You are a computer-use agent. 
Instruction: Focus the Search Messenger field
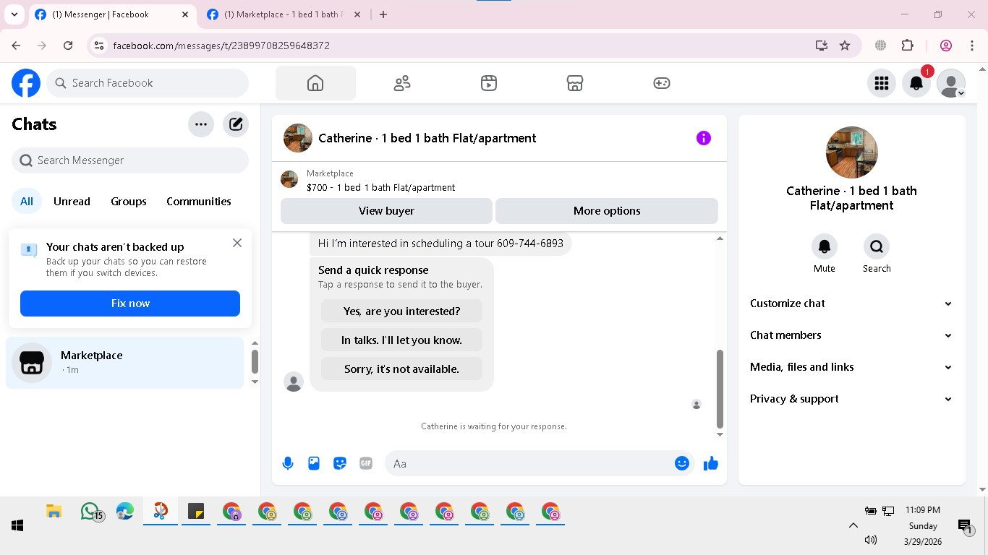130,160
